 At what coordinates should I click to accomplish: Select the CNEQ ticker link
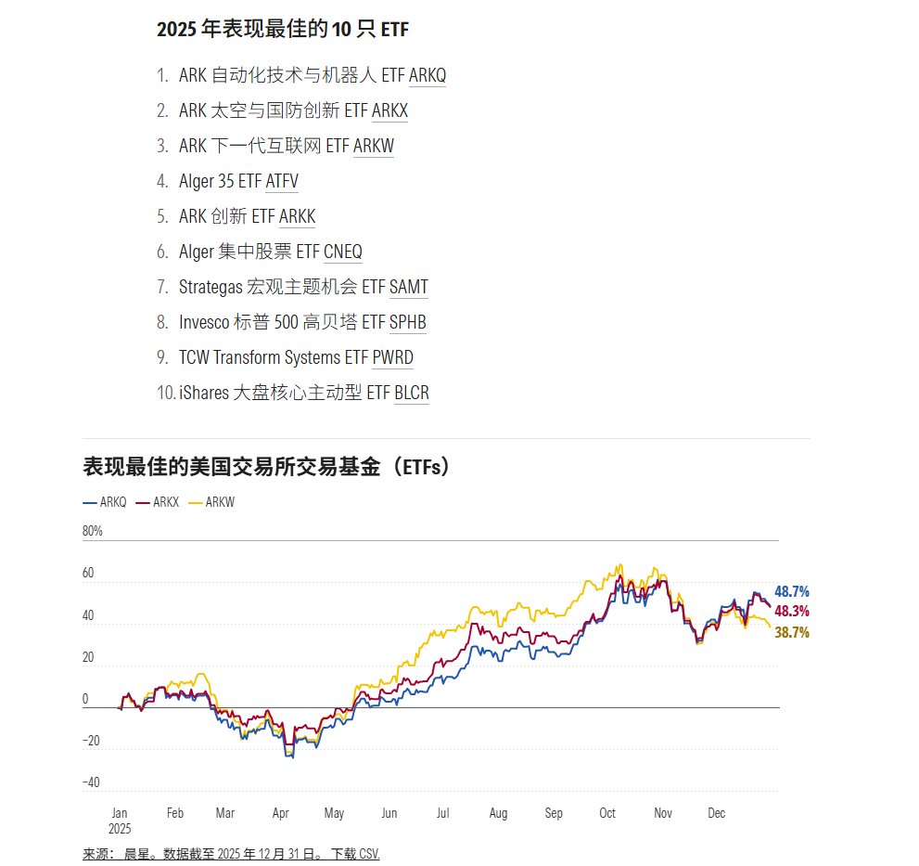pos(342,252)
